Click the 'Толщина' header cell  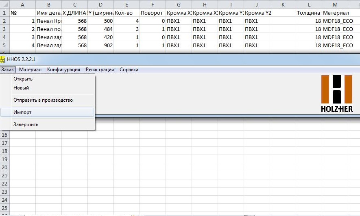[x=309, y=13]
